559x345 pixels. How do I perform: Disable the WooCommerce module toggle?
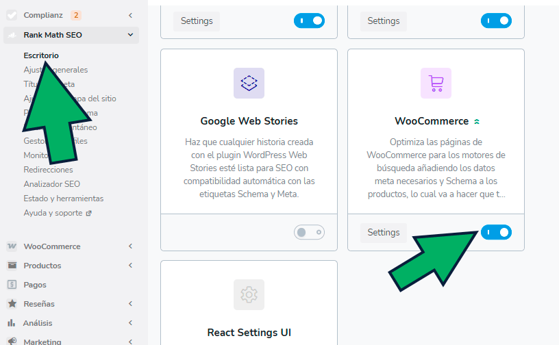tap(496, 232)
